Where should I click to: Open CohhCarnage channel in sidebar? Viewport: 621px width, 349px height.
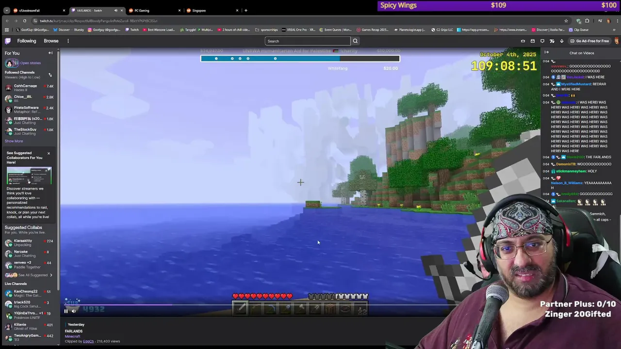29,88
